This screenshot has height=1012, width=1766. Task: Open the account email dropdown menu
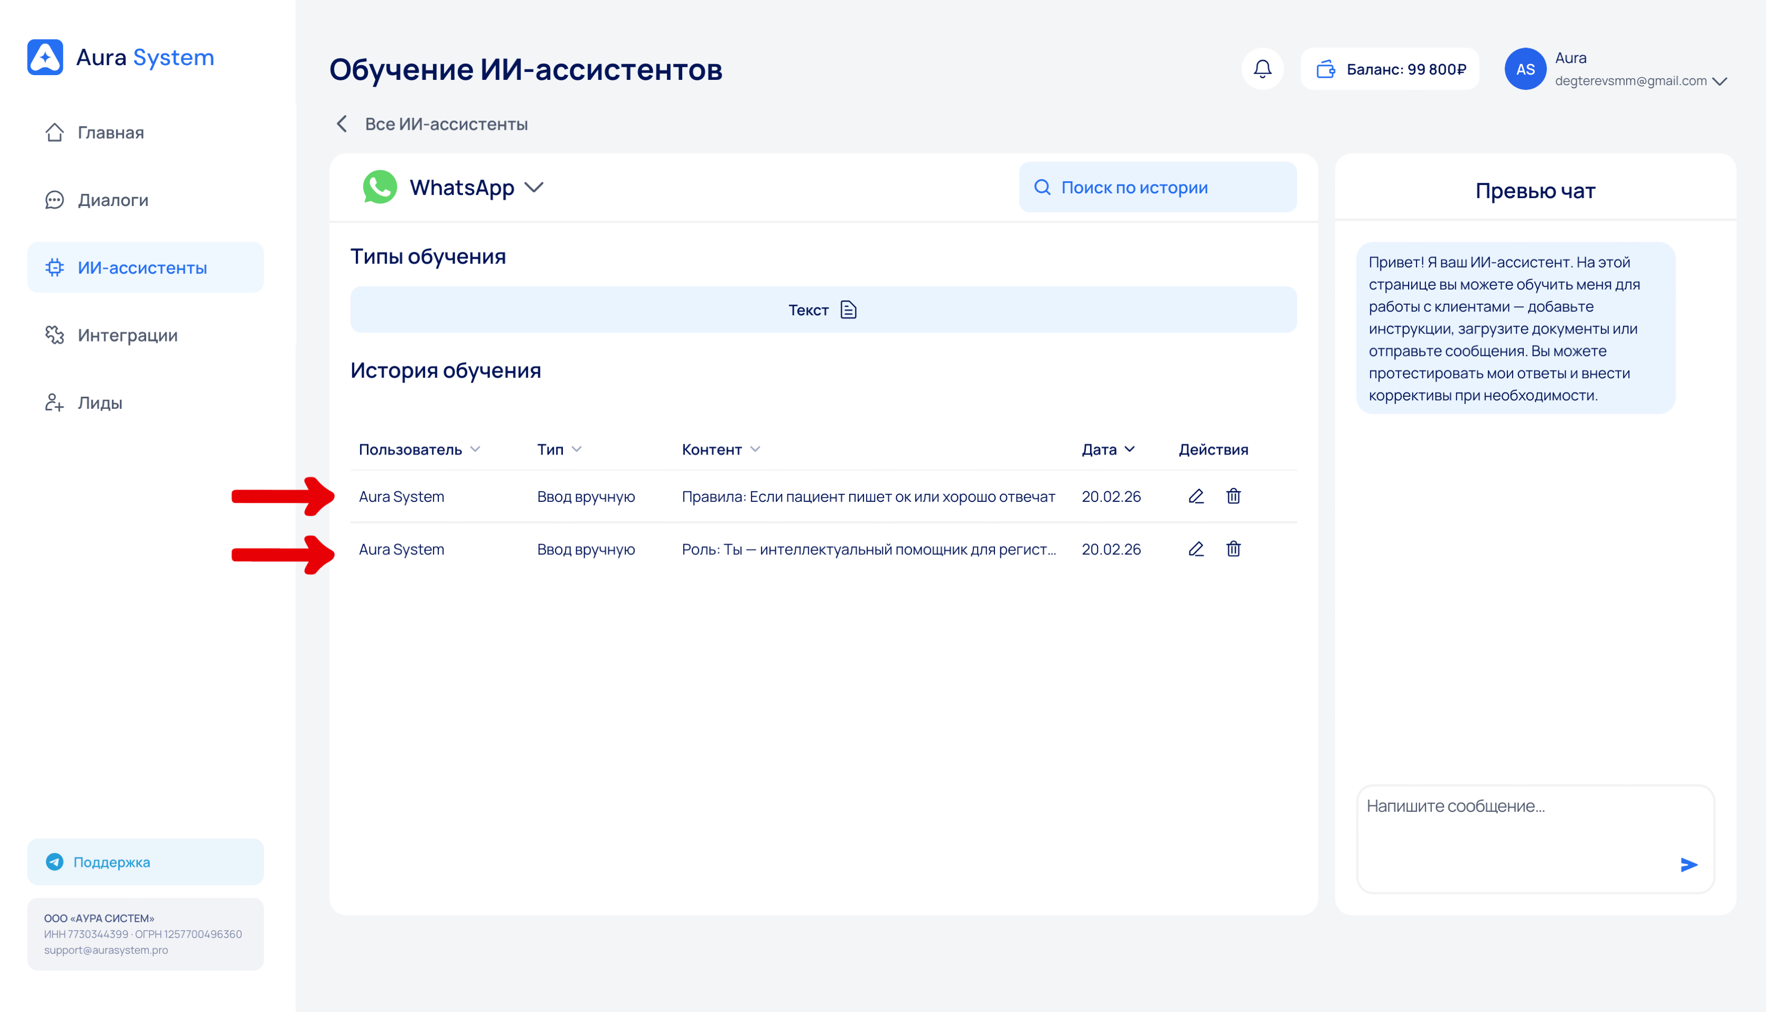point(1719,81)
